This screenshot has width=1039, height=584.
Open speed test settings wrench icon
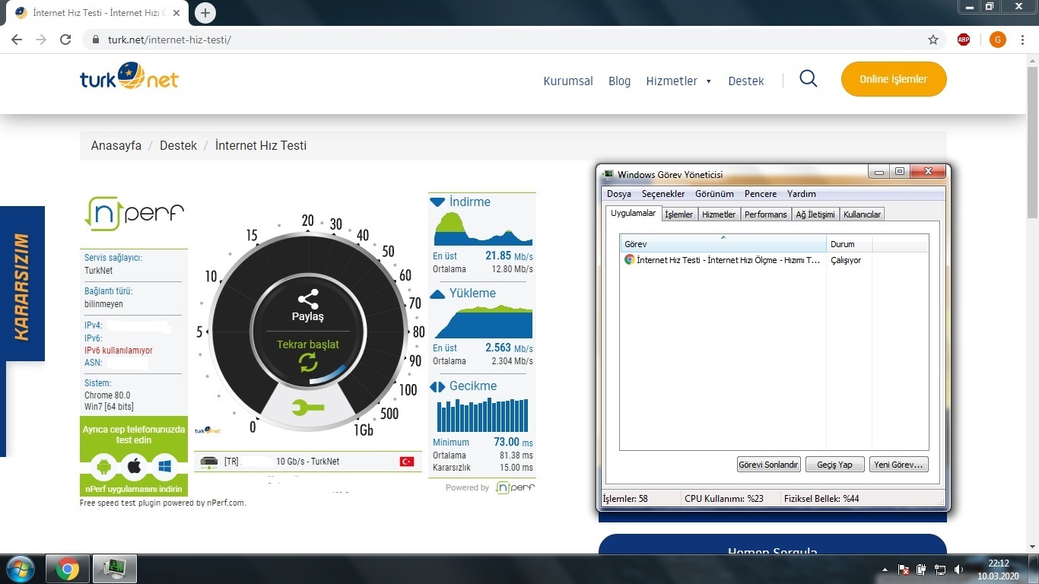coord(308,408)
